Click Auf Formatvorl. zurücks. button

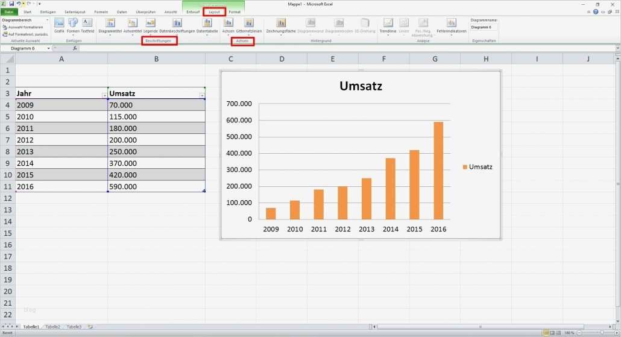(x=25, y=34)
